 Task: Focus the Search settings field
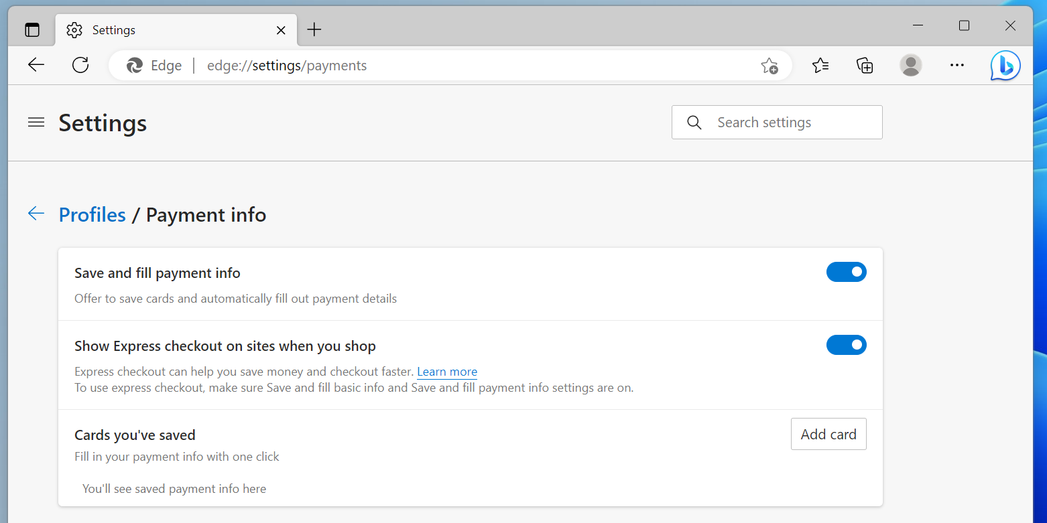click(x=777, y=122)
